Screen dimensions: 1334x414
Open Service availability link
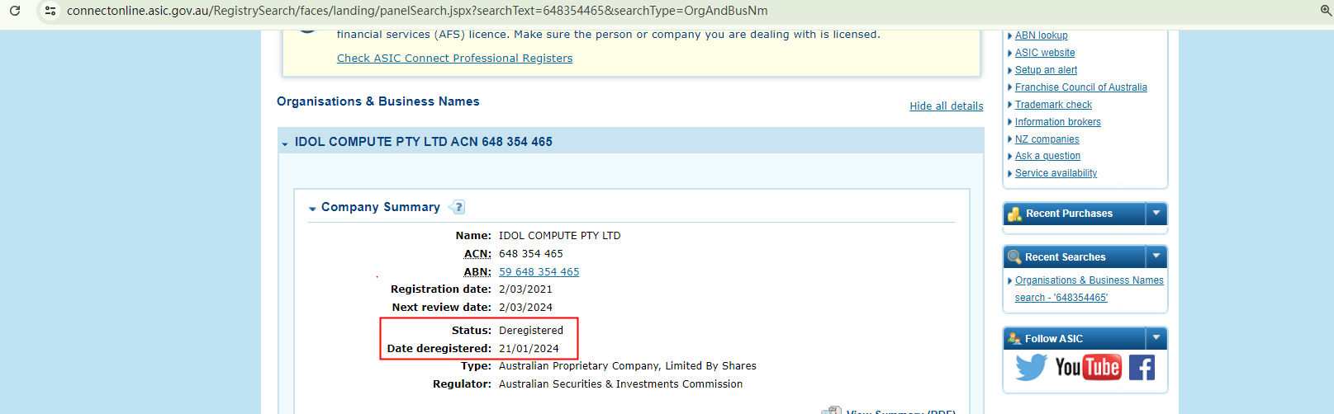(1056, 173)
